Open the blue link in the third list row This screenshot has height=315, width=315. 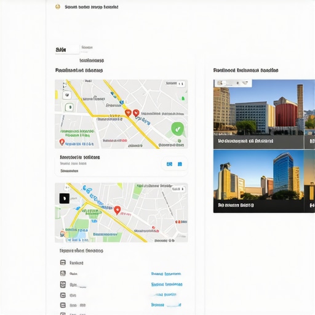[167, 284]
